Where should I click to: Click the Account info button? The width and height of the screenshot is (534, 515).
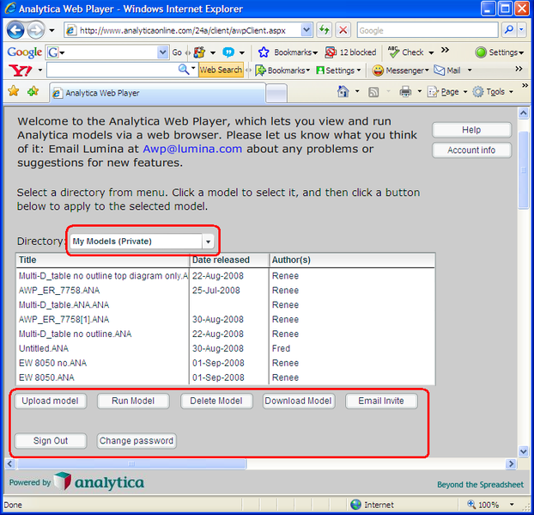pos(471,150)
